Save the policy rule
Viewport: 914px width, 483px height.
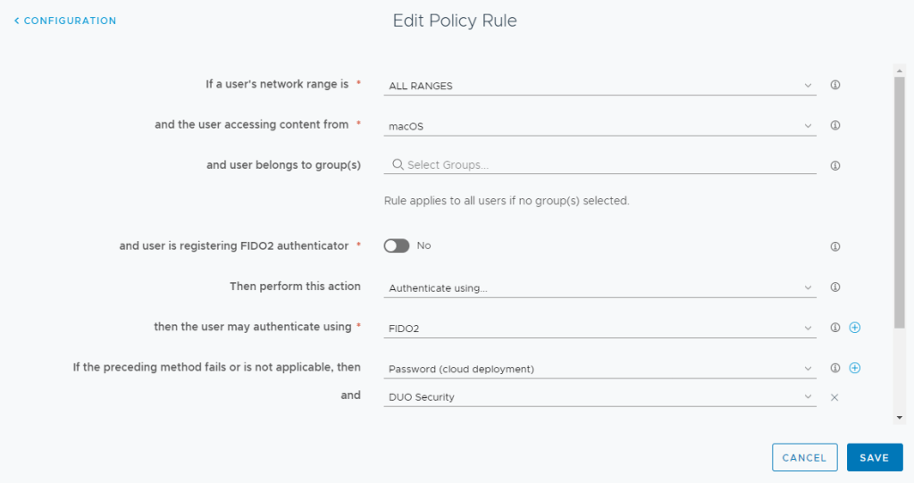pos(874,457)
